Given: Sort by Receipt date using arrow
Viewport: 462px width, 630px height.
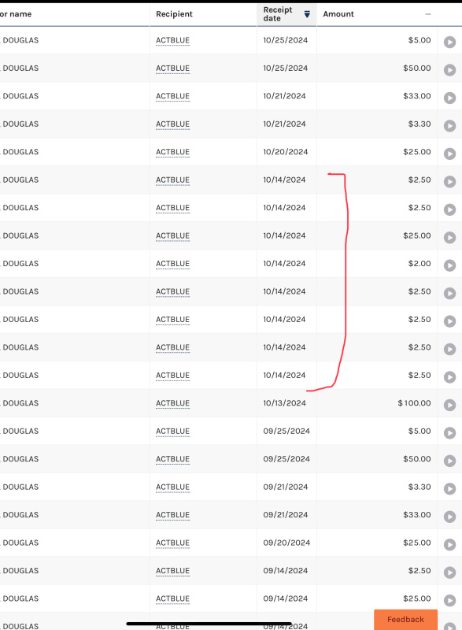Looking at the screenshot, I should 307,14.
